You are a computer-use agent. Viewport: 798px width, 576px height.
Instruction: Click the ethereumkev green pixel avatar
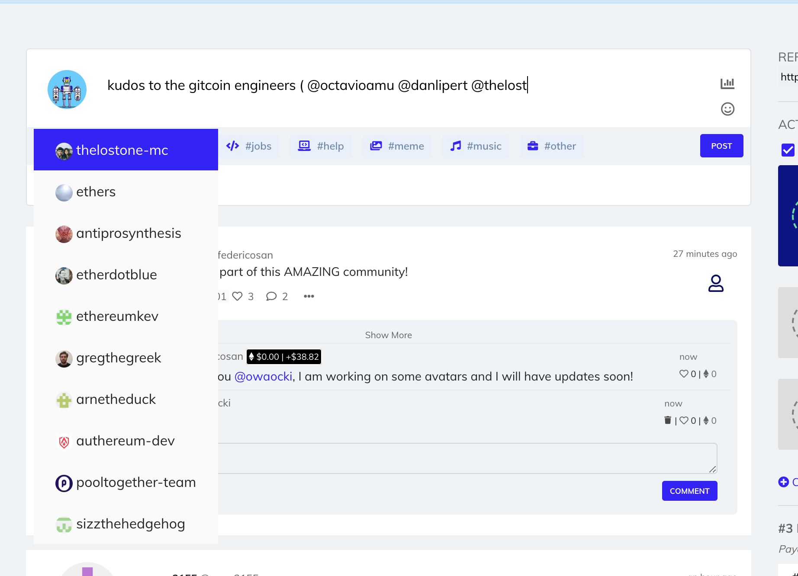point(64,317)
